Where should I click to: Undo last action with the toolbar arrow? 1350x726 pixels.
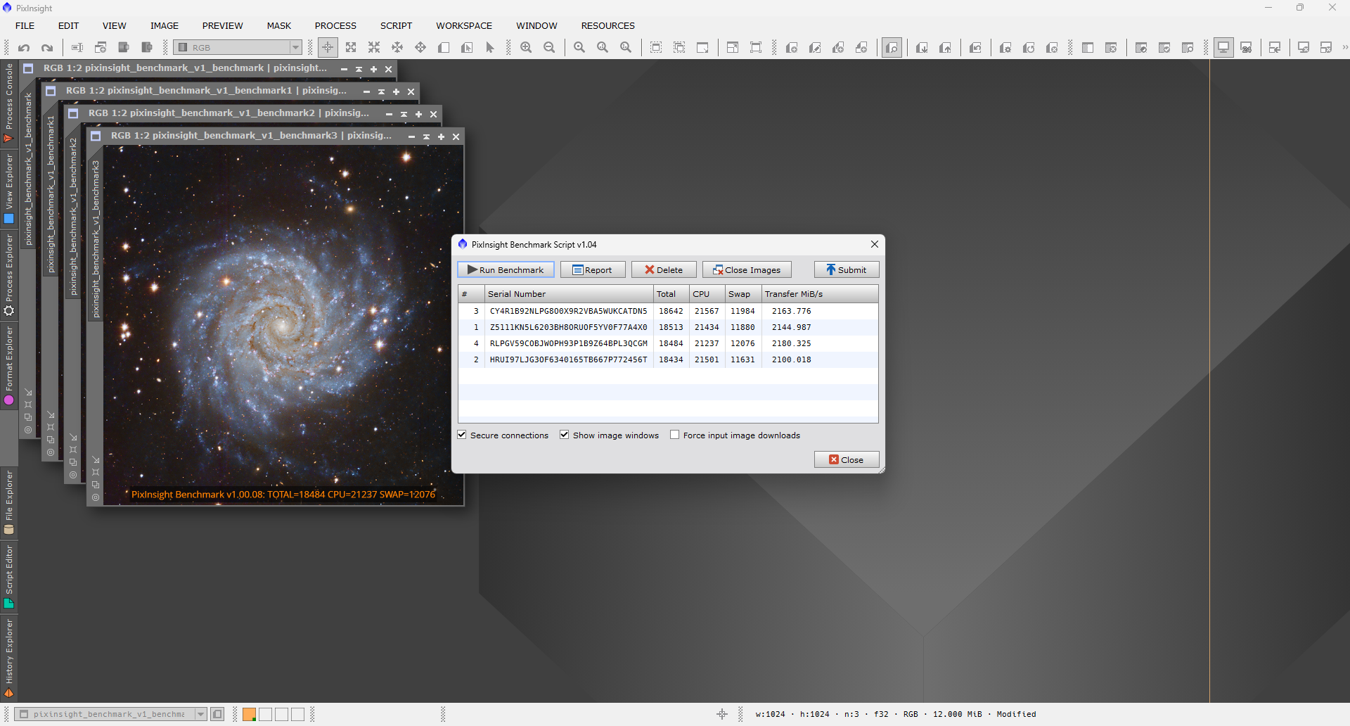pos(24,48)
